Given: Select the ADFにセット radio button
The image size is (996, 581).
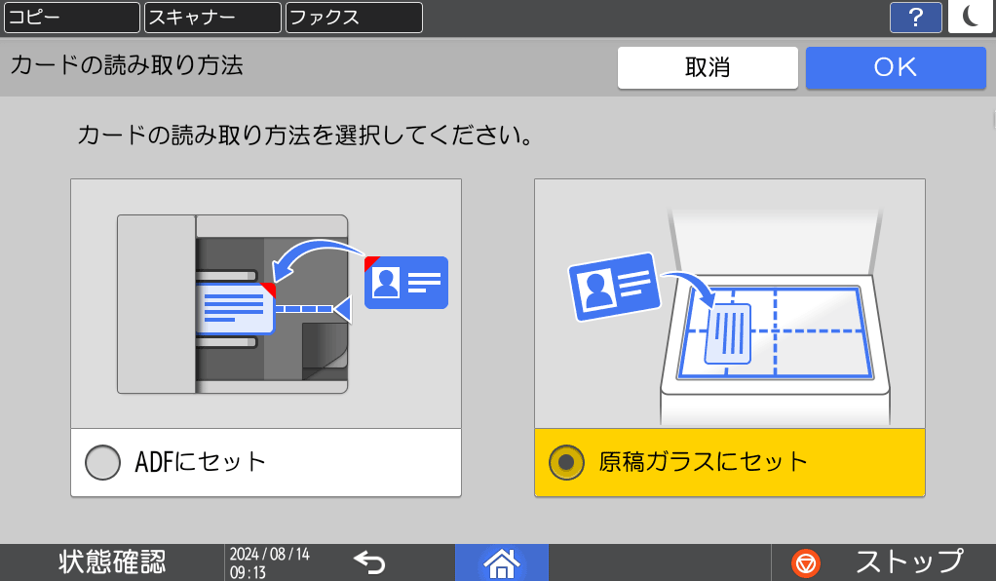Looking at the screenshot, I should 101,462.
